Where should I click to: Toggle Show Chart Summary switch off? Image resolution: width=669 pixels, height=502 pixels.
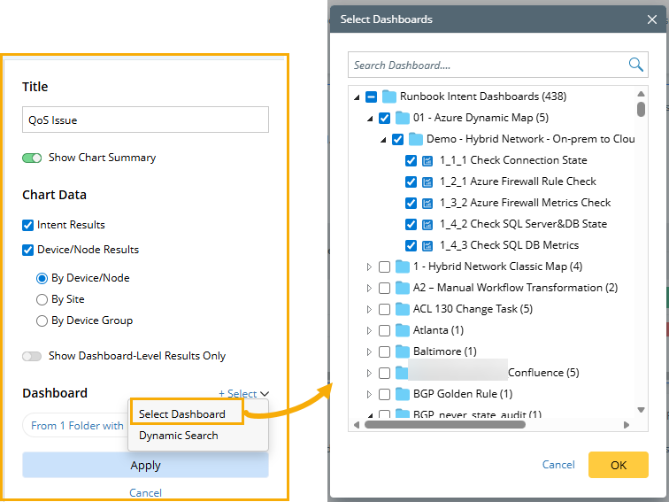coord(33,158)
